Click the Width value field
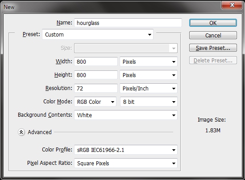The width and height of the screenshot is (245, 180). (96, 61)
